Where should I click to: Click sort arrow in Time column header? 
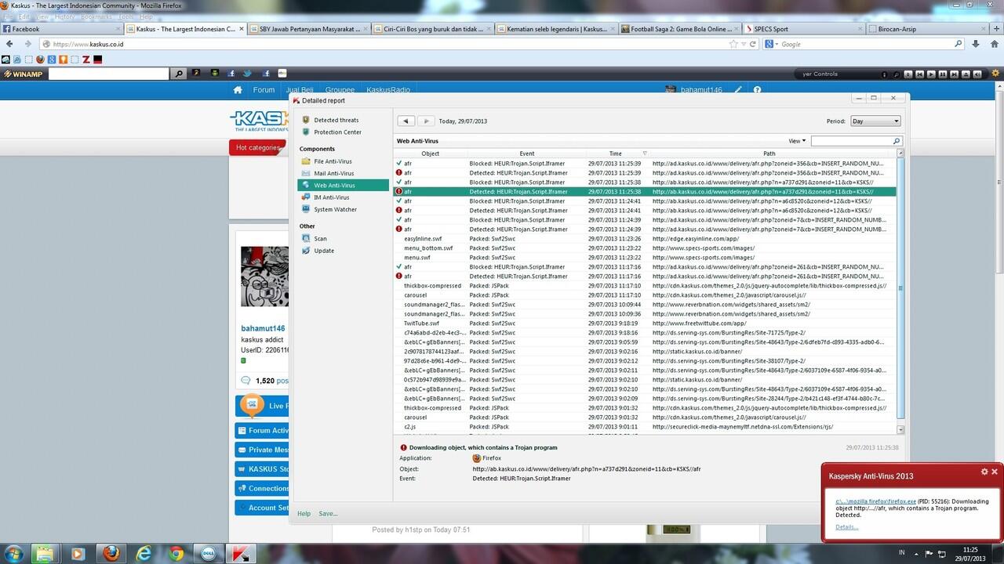pos(645,154)
